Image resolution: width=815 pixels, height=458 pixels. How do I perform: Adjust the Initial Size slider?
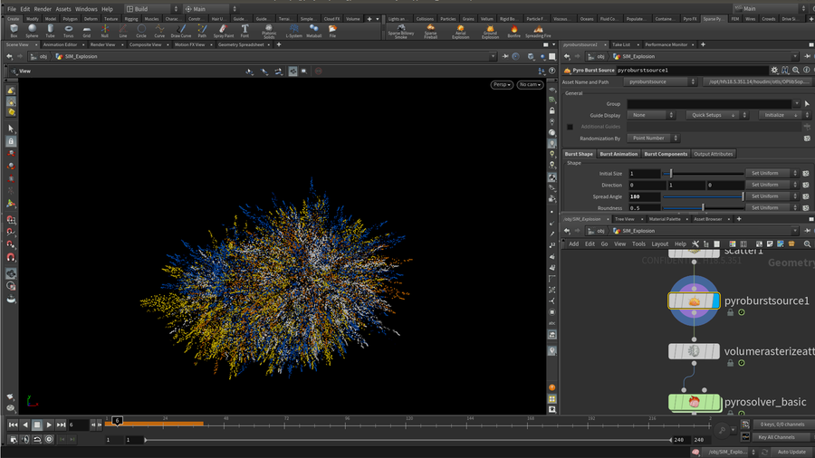(704, 174)
